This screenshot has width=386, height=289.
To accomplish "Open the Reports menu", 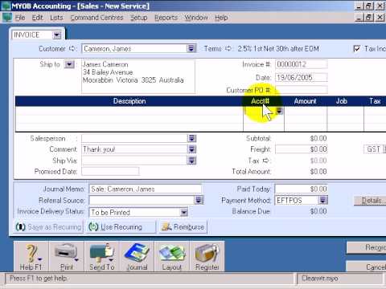I will 166,18.
